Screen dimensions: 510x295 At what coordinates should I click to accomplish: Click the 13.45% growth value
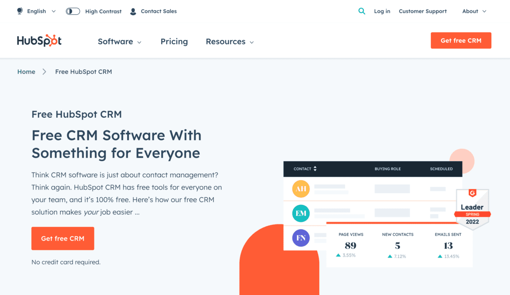pyautogui.click(x=452, y=256)
